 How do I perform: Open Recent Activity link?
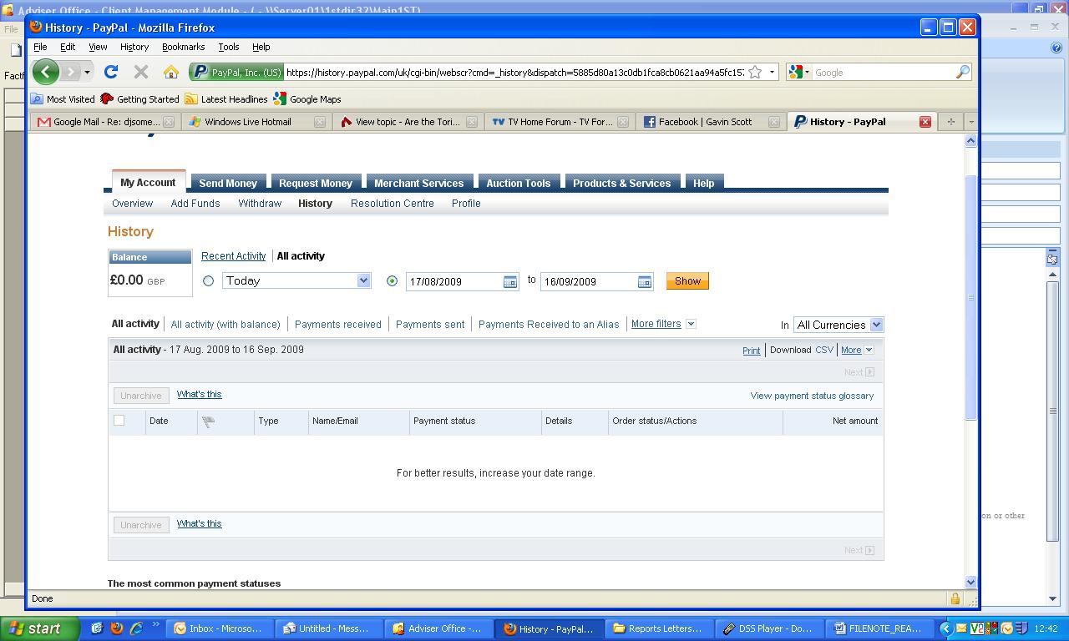click(x=233, y=256)
